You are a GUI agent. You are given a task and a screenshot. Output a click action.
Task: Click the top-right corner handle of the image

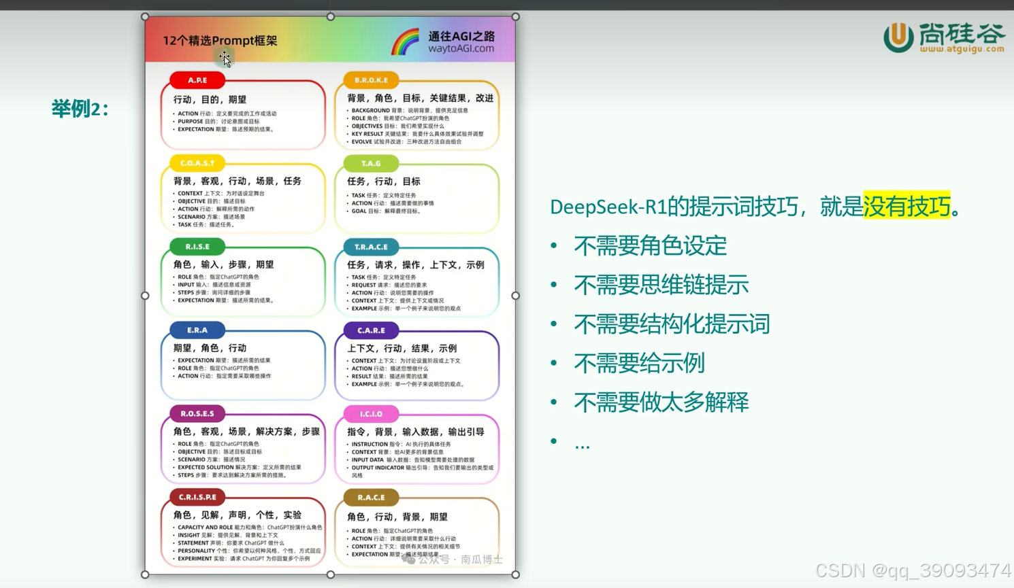pyautogui.click(x=515, y=16)
